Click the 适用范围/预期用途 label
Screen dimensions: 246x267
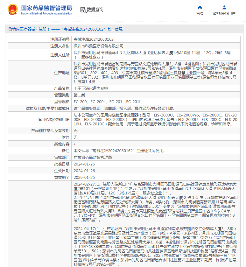pos(53,119)
